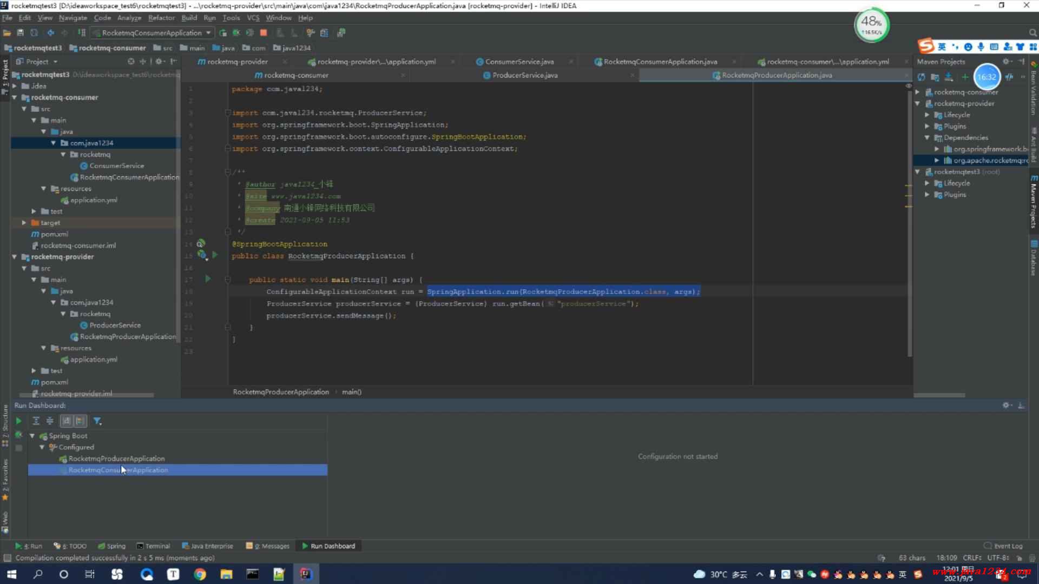The width and height of the screenshot is (1039, 584).
Task: Open Chrome from the Windows taskbar
Action: tap(200, 574)
